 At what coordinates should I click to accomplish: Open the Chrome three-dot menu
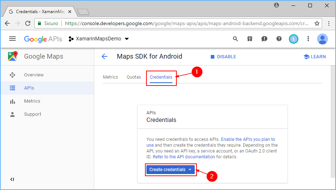[x=329, y=23]
